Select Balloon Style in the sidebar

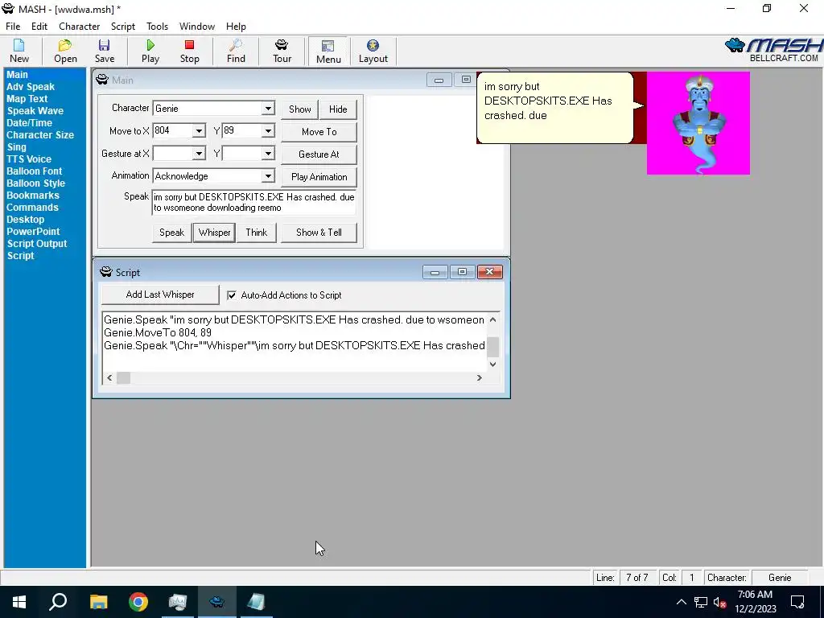click(x=35, y=183)
